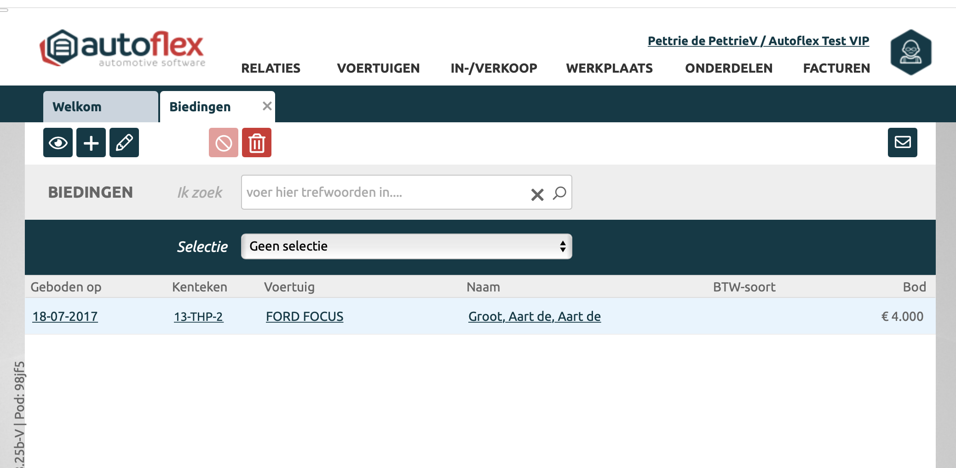Viewport: 956px width, 468px height.
Task: Open the Geen selectie dropdown
Action: (406, 246)
